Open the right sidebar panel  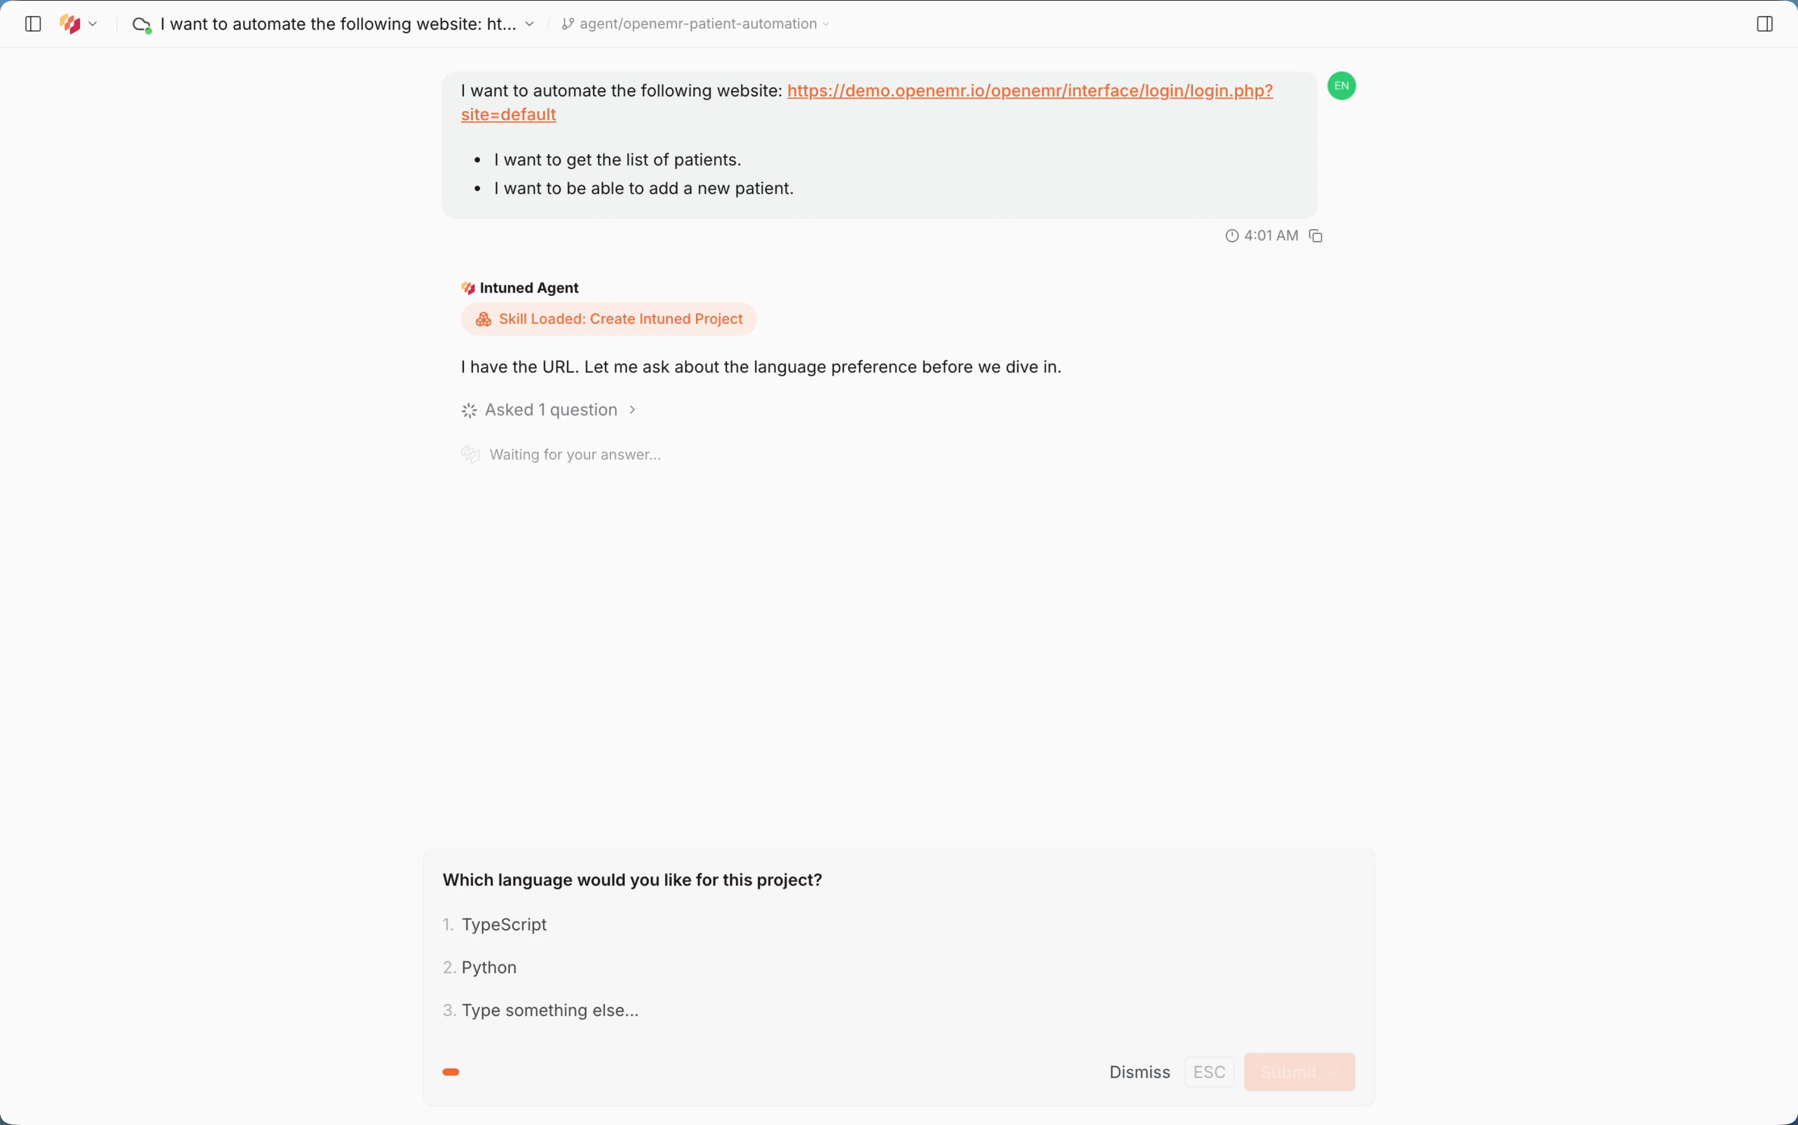1765,24
